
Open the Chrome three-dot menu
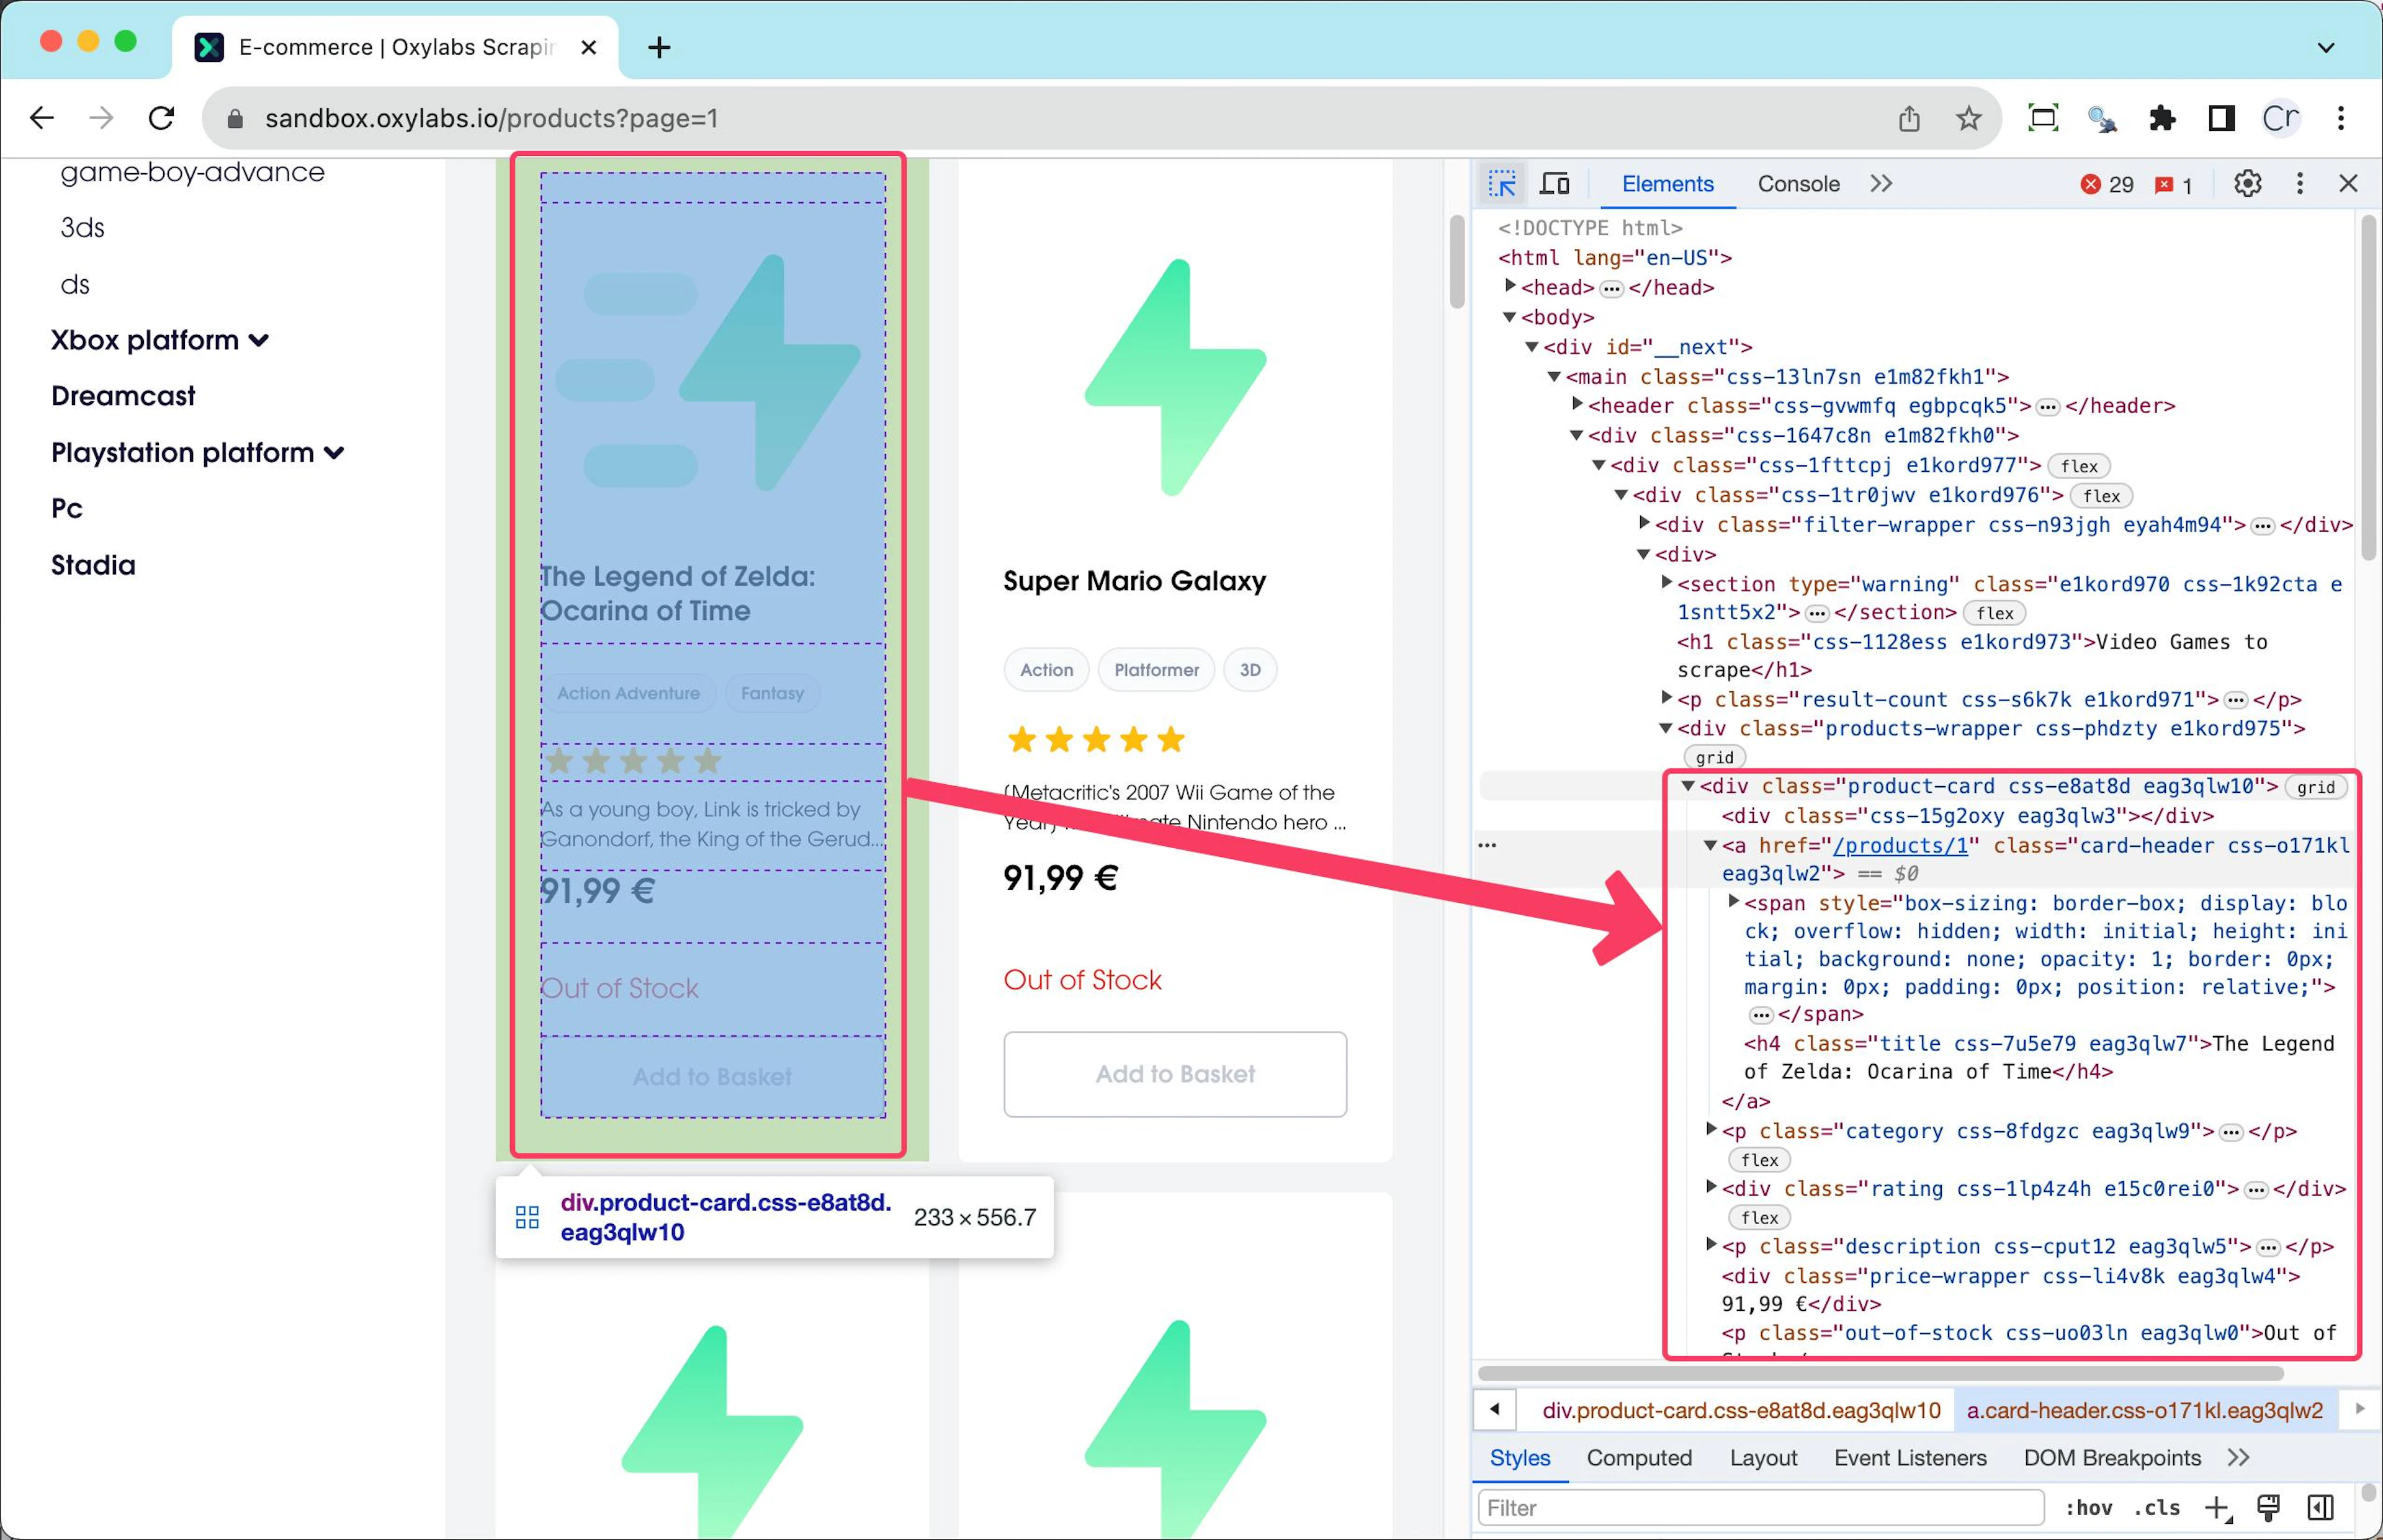point(2341,118)
